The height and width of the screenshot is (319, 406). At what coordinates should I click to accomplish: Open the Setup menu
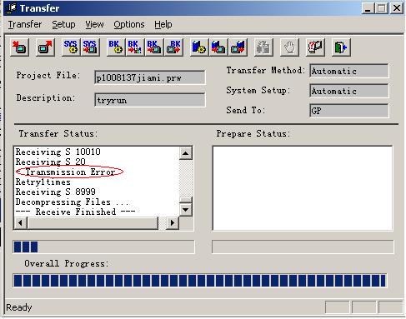63,24
